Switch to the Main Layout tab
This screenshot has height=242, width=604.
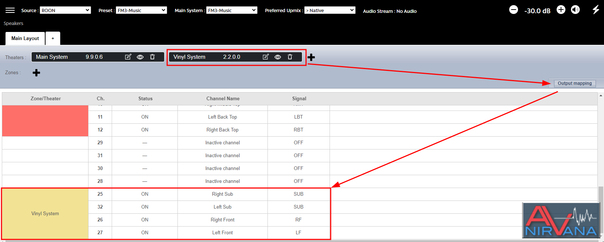(x=25, y=38)
